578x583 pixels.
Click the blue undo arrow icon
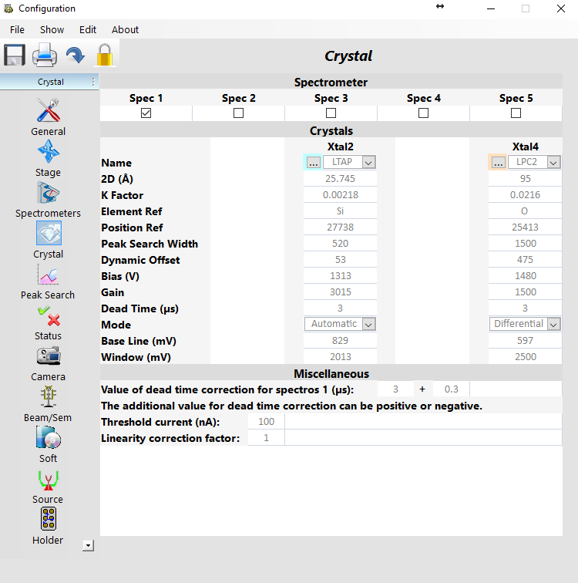pos(75,56)
